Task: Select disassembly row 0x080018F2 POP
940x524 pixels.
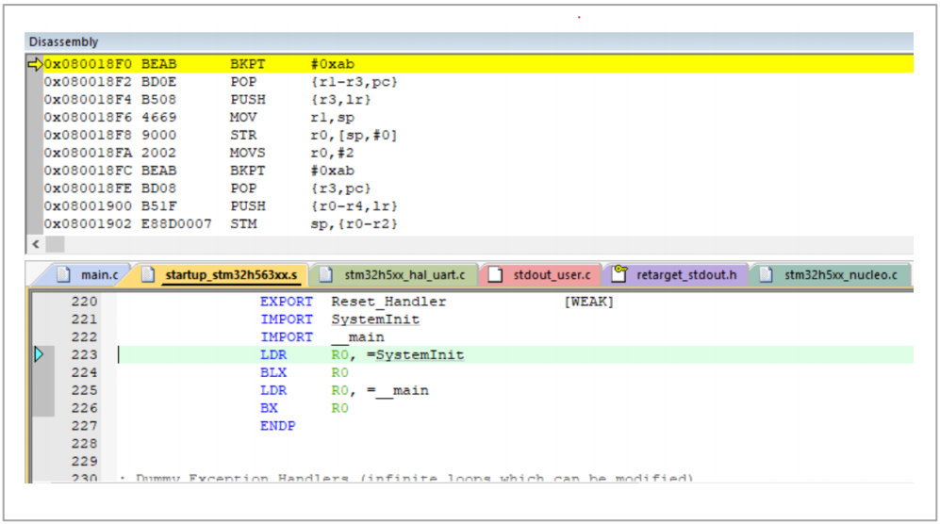Action: [x=478, y=82]
